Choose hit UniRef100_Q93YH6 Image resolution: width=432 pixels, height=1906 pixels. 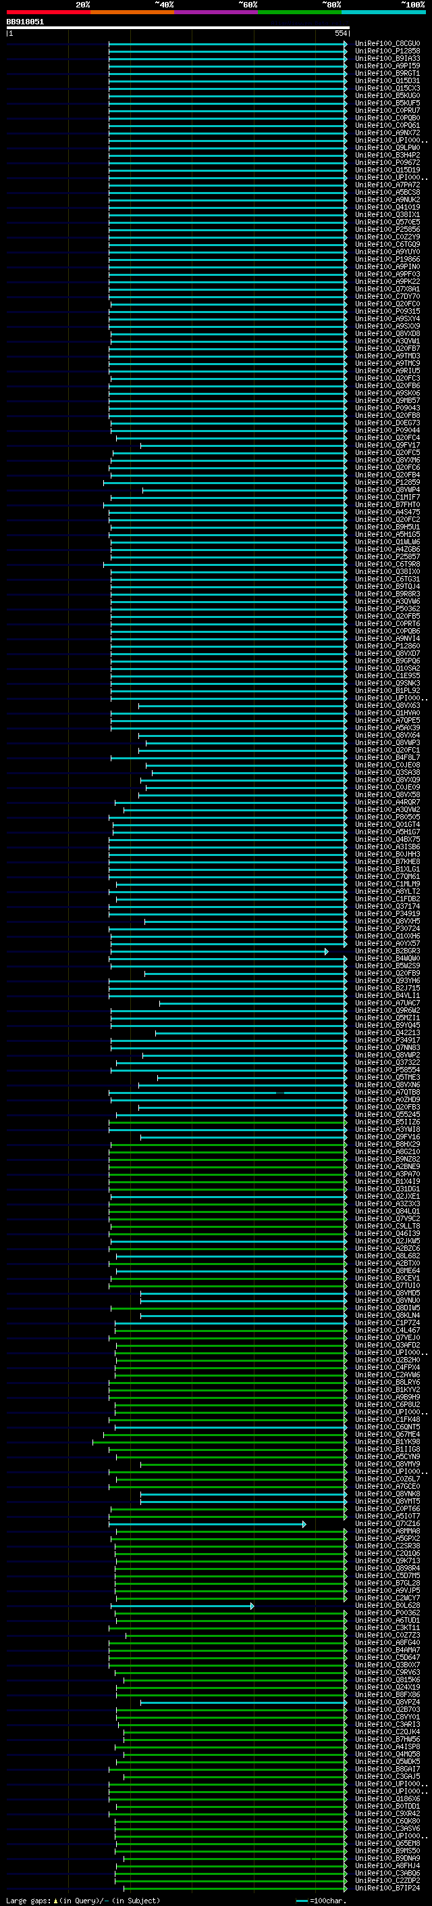pos(387,981)
